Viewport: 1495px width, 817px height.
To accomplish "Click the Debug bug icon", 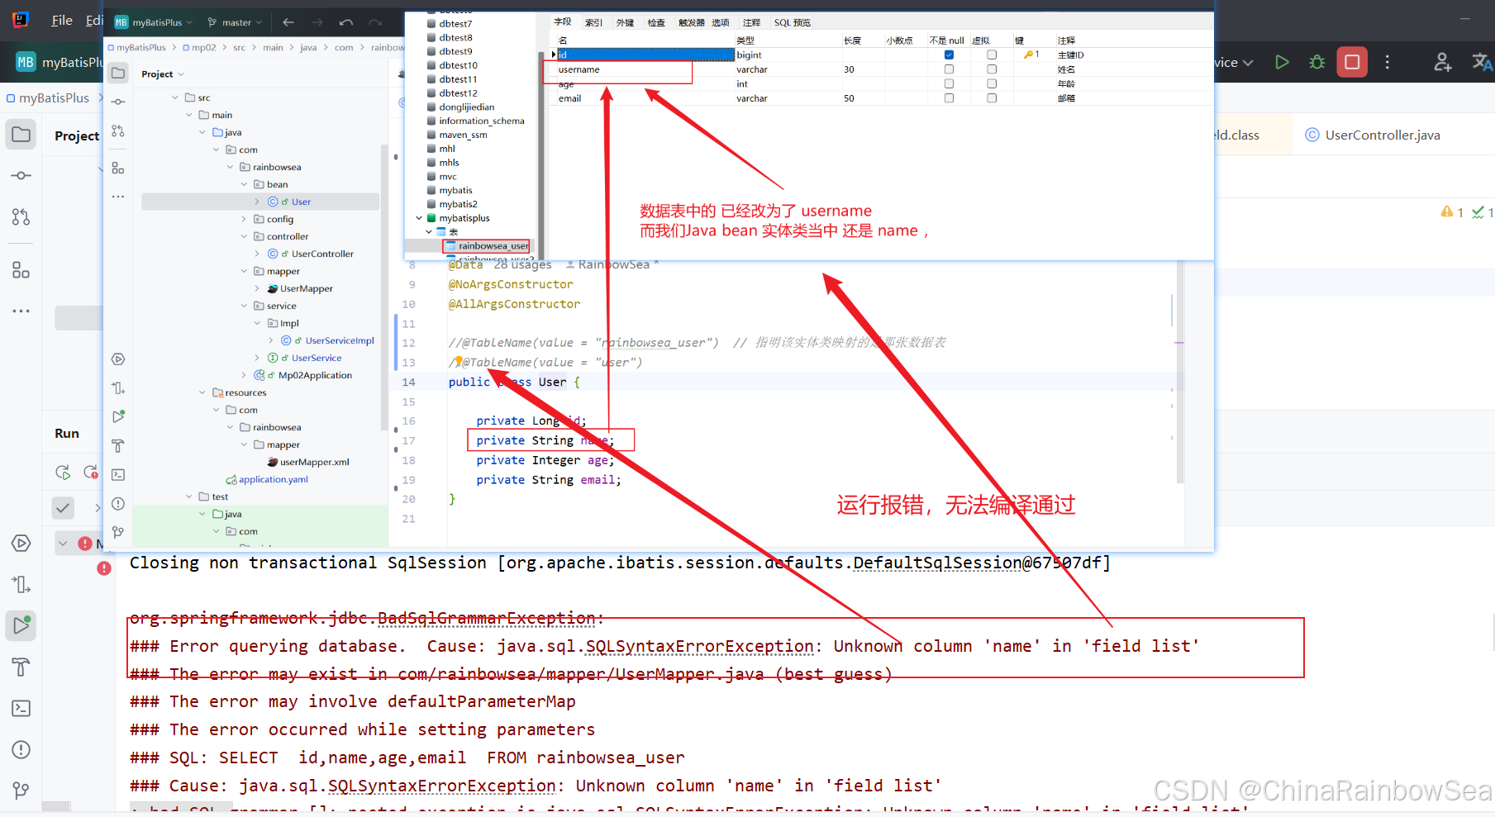I will (x=1317, y=62).
